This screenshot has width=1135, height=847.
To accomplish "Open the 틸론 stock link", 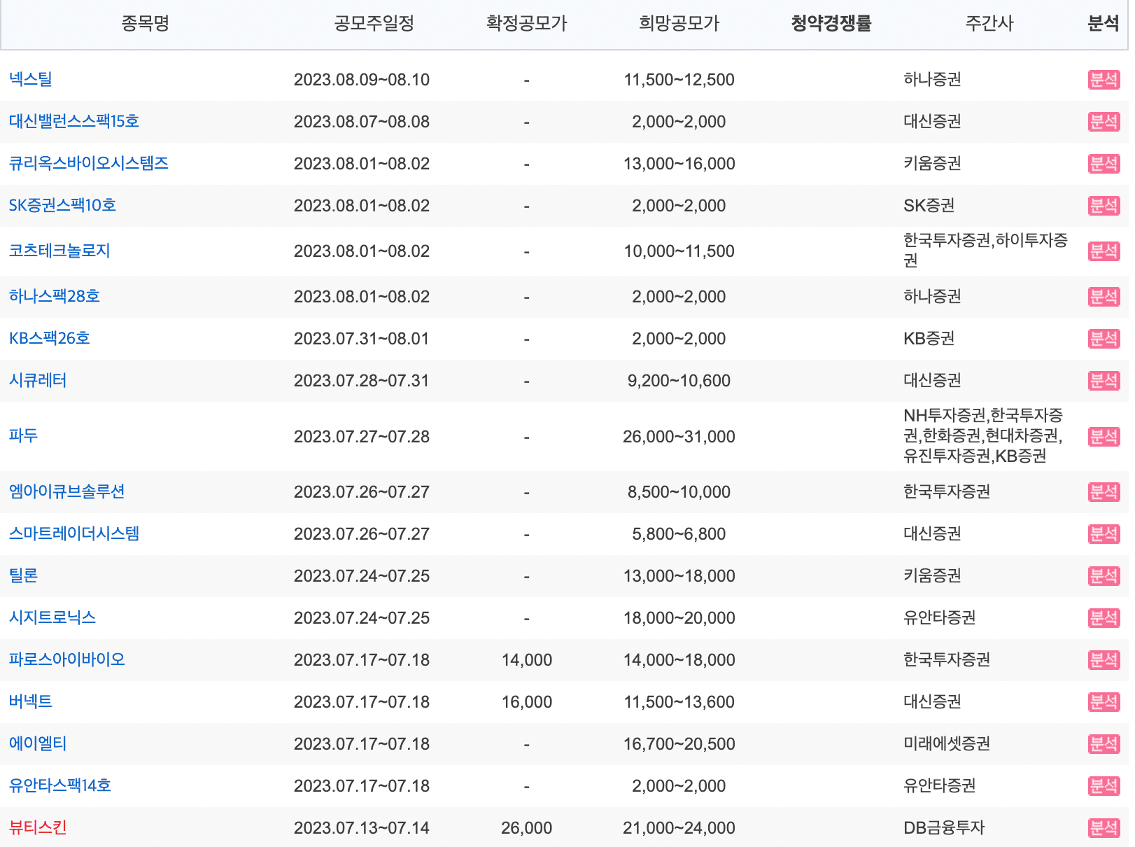I will coord(23,575).
